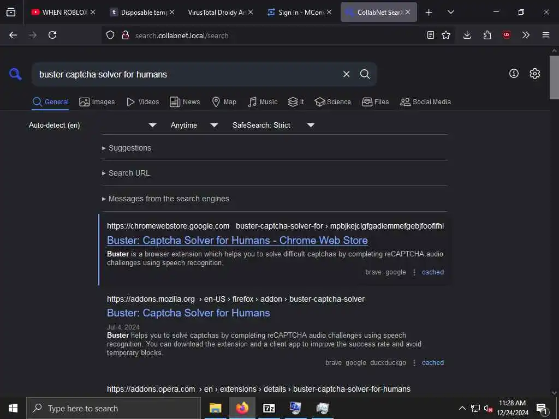The image size is (559, 419).
Task: Reload the current page
Action: pyautogui.click(x=52, y=35)
